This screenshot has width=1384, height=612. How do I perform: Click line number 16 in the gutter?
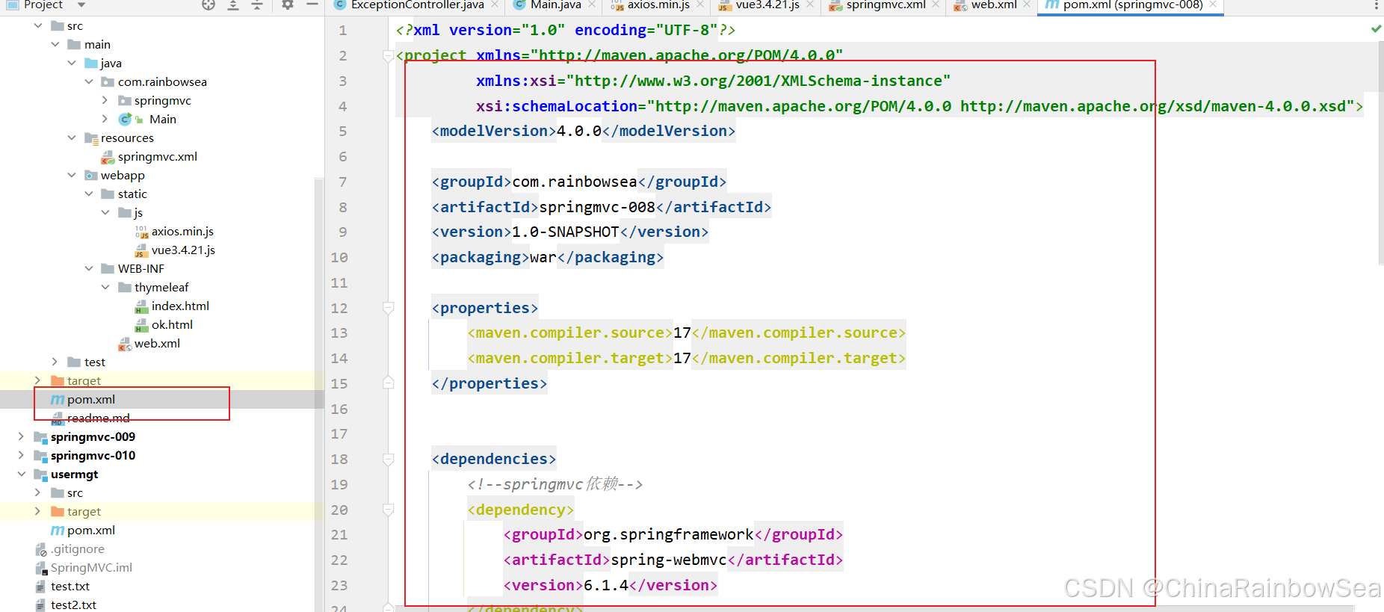(x=339, y=409)
